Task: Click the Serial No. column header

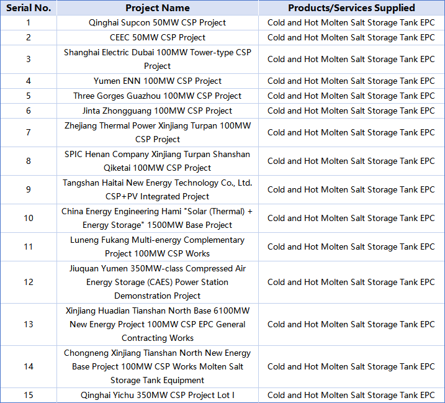Action: click(x=29, y=8)
